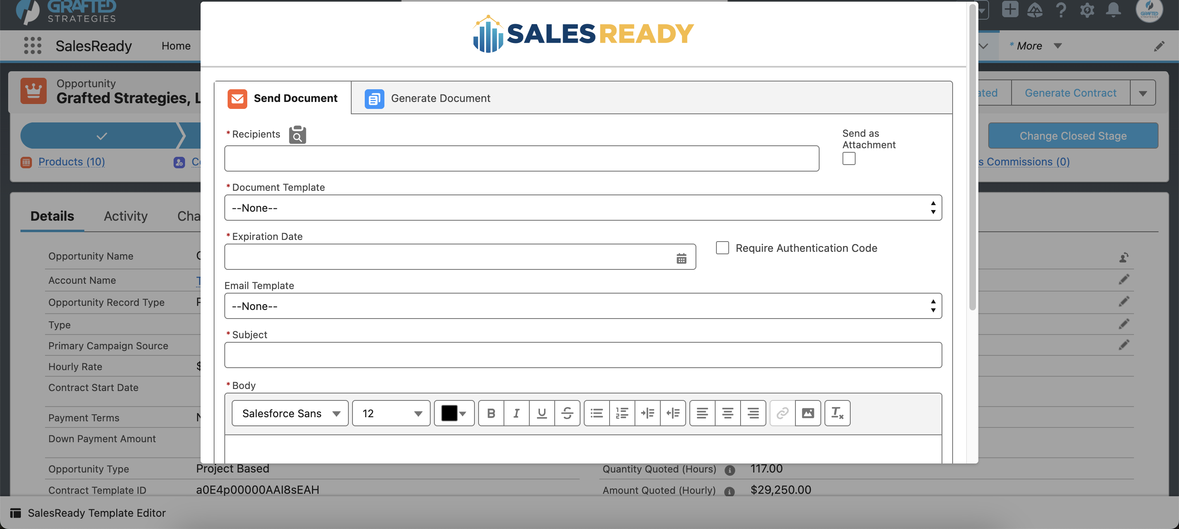Open the expiration date calendar picker

(681, 258)
